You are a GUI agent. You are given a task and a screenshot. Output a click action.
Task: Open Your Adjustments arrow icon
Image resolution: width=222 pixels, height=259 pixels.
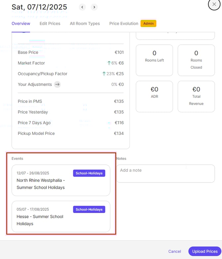(x=57, y=84)
